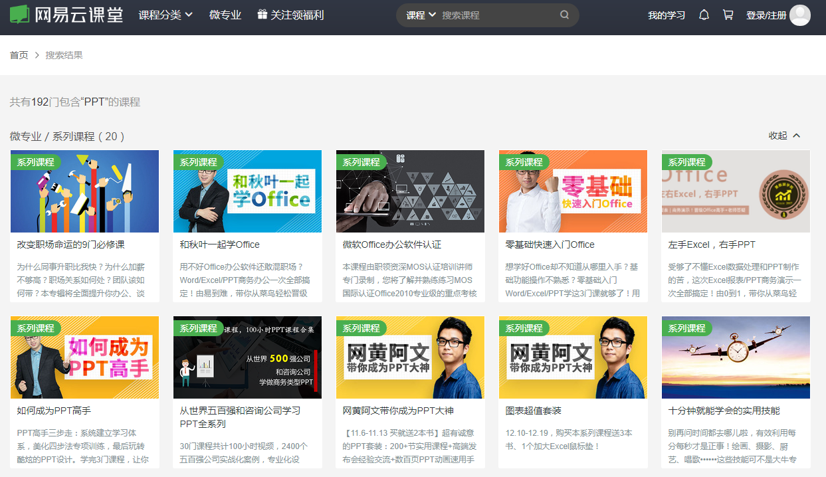826x477 pixels.
Task: Click title 零基础快速入门Office
Action: pos(550,244)
